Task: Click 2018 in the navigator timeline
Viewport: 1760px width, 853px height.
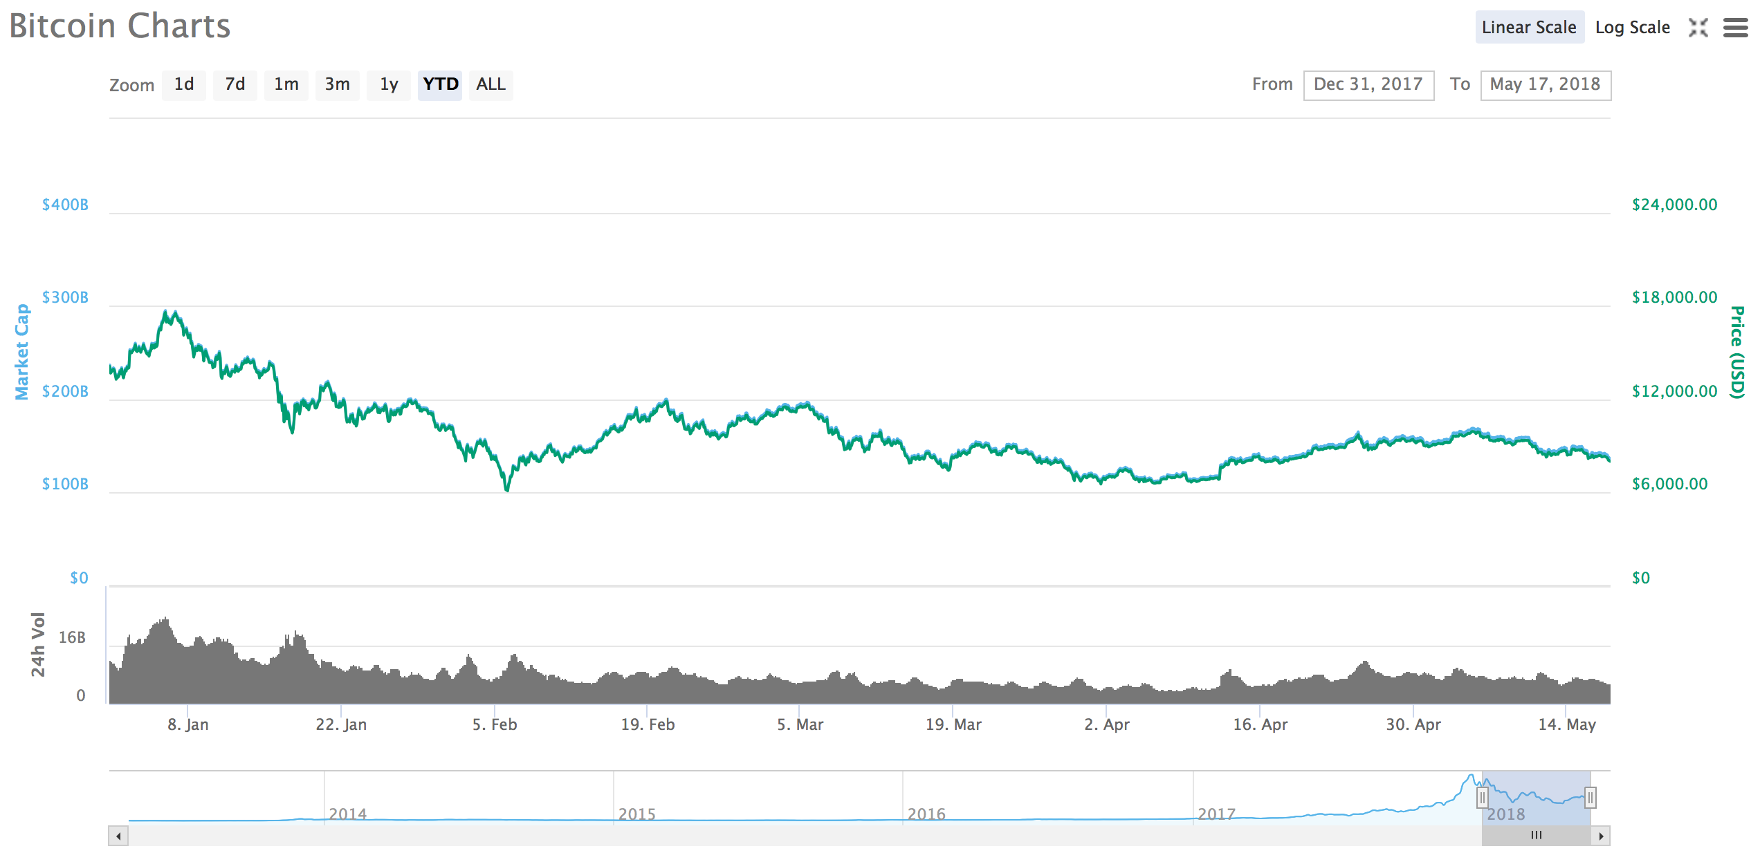Action: [x=1506, y=814]
